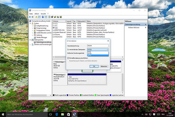The height and width of the screenshot is (117, 175).
Task: Choose NTFS in the file system list
Action: pos(98,52)
